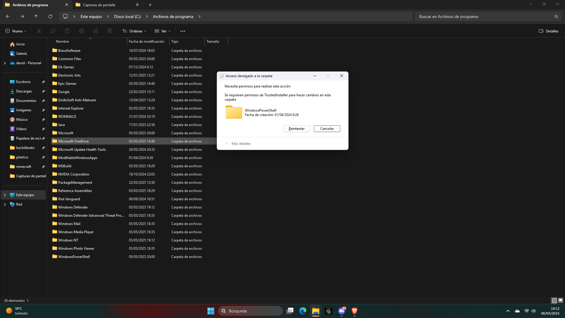Open the three-dots more options menu

click(183, 31)
